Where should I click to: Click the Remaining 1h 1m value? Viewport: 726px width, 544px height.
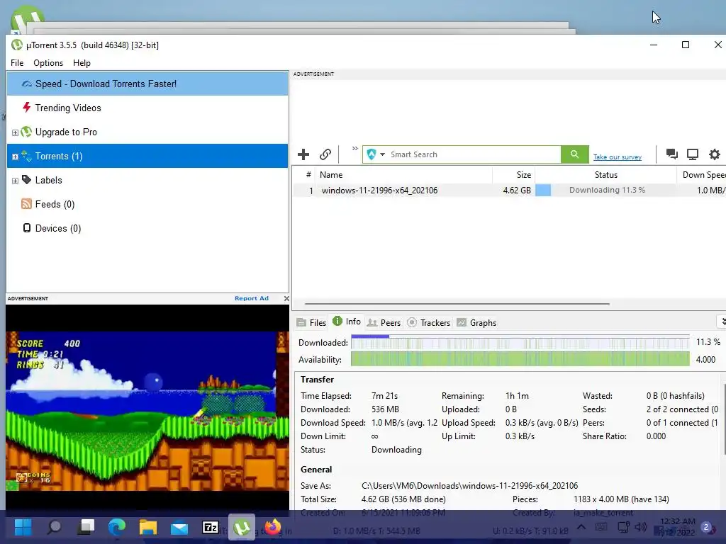coord(517,396)
